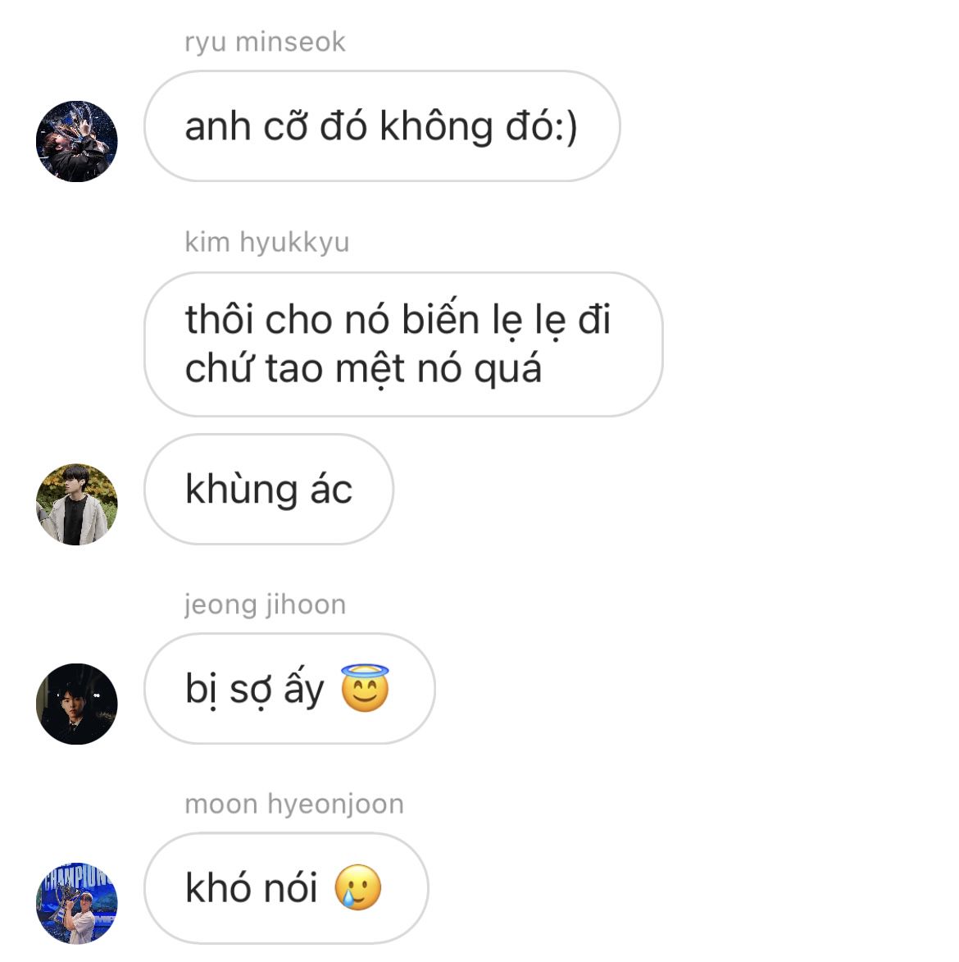
Task: Tap the 'bị sợ ấy' message bubble
Action: point(289,688)
